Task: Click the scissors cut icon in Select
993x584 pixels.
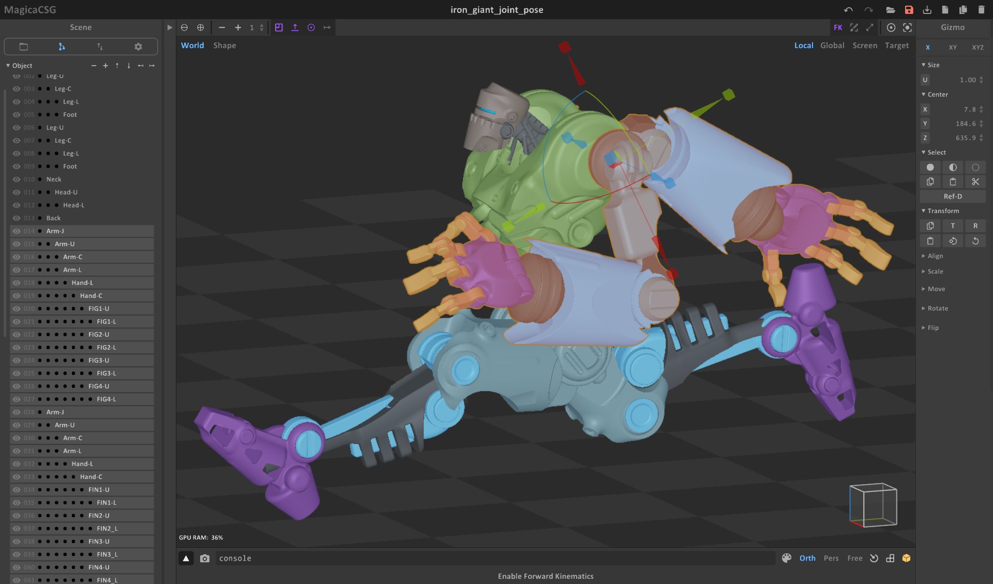Action: (x=975, y=182)
